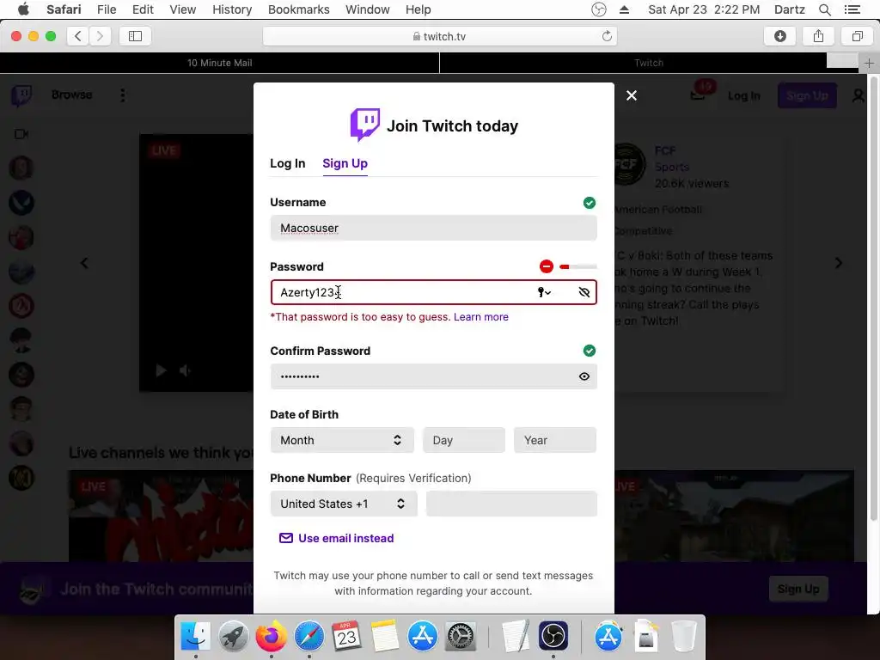The height and width of the screenshot is (660, 880).
Task: Click the green confirm password checkmark
Action: point(589,351)
